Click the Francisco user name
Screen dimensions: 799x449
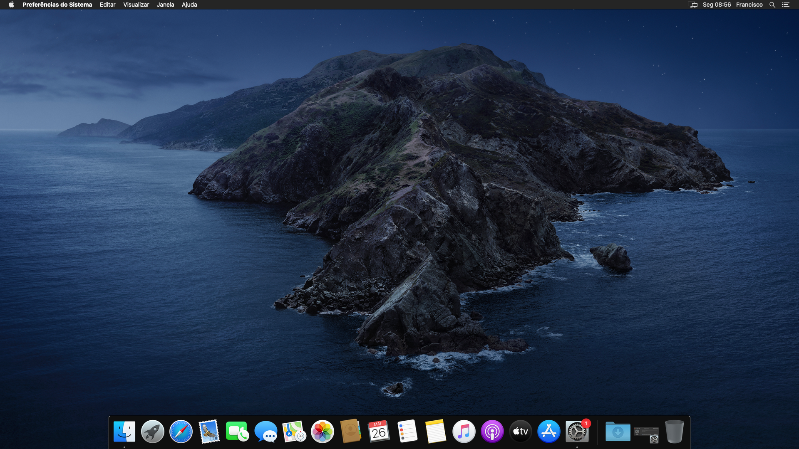[749, 5]
